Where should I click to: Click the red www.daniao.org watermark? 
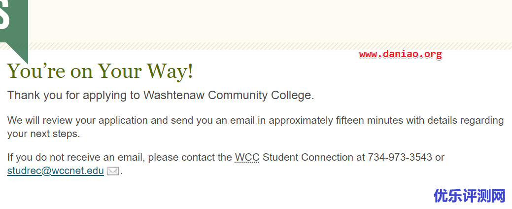coord(400,55)
